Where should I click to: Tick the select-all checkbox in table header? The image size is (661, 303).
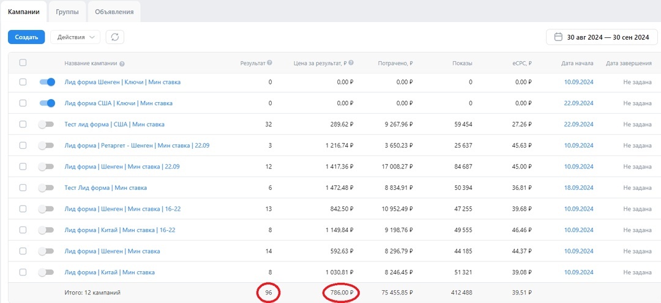click(x=23, y=63)
